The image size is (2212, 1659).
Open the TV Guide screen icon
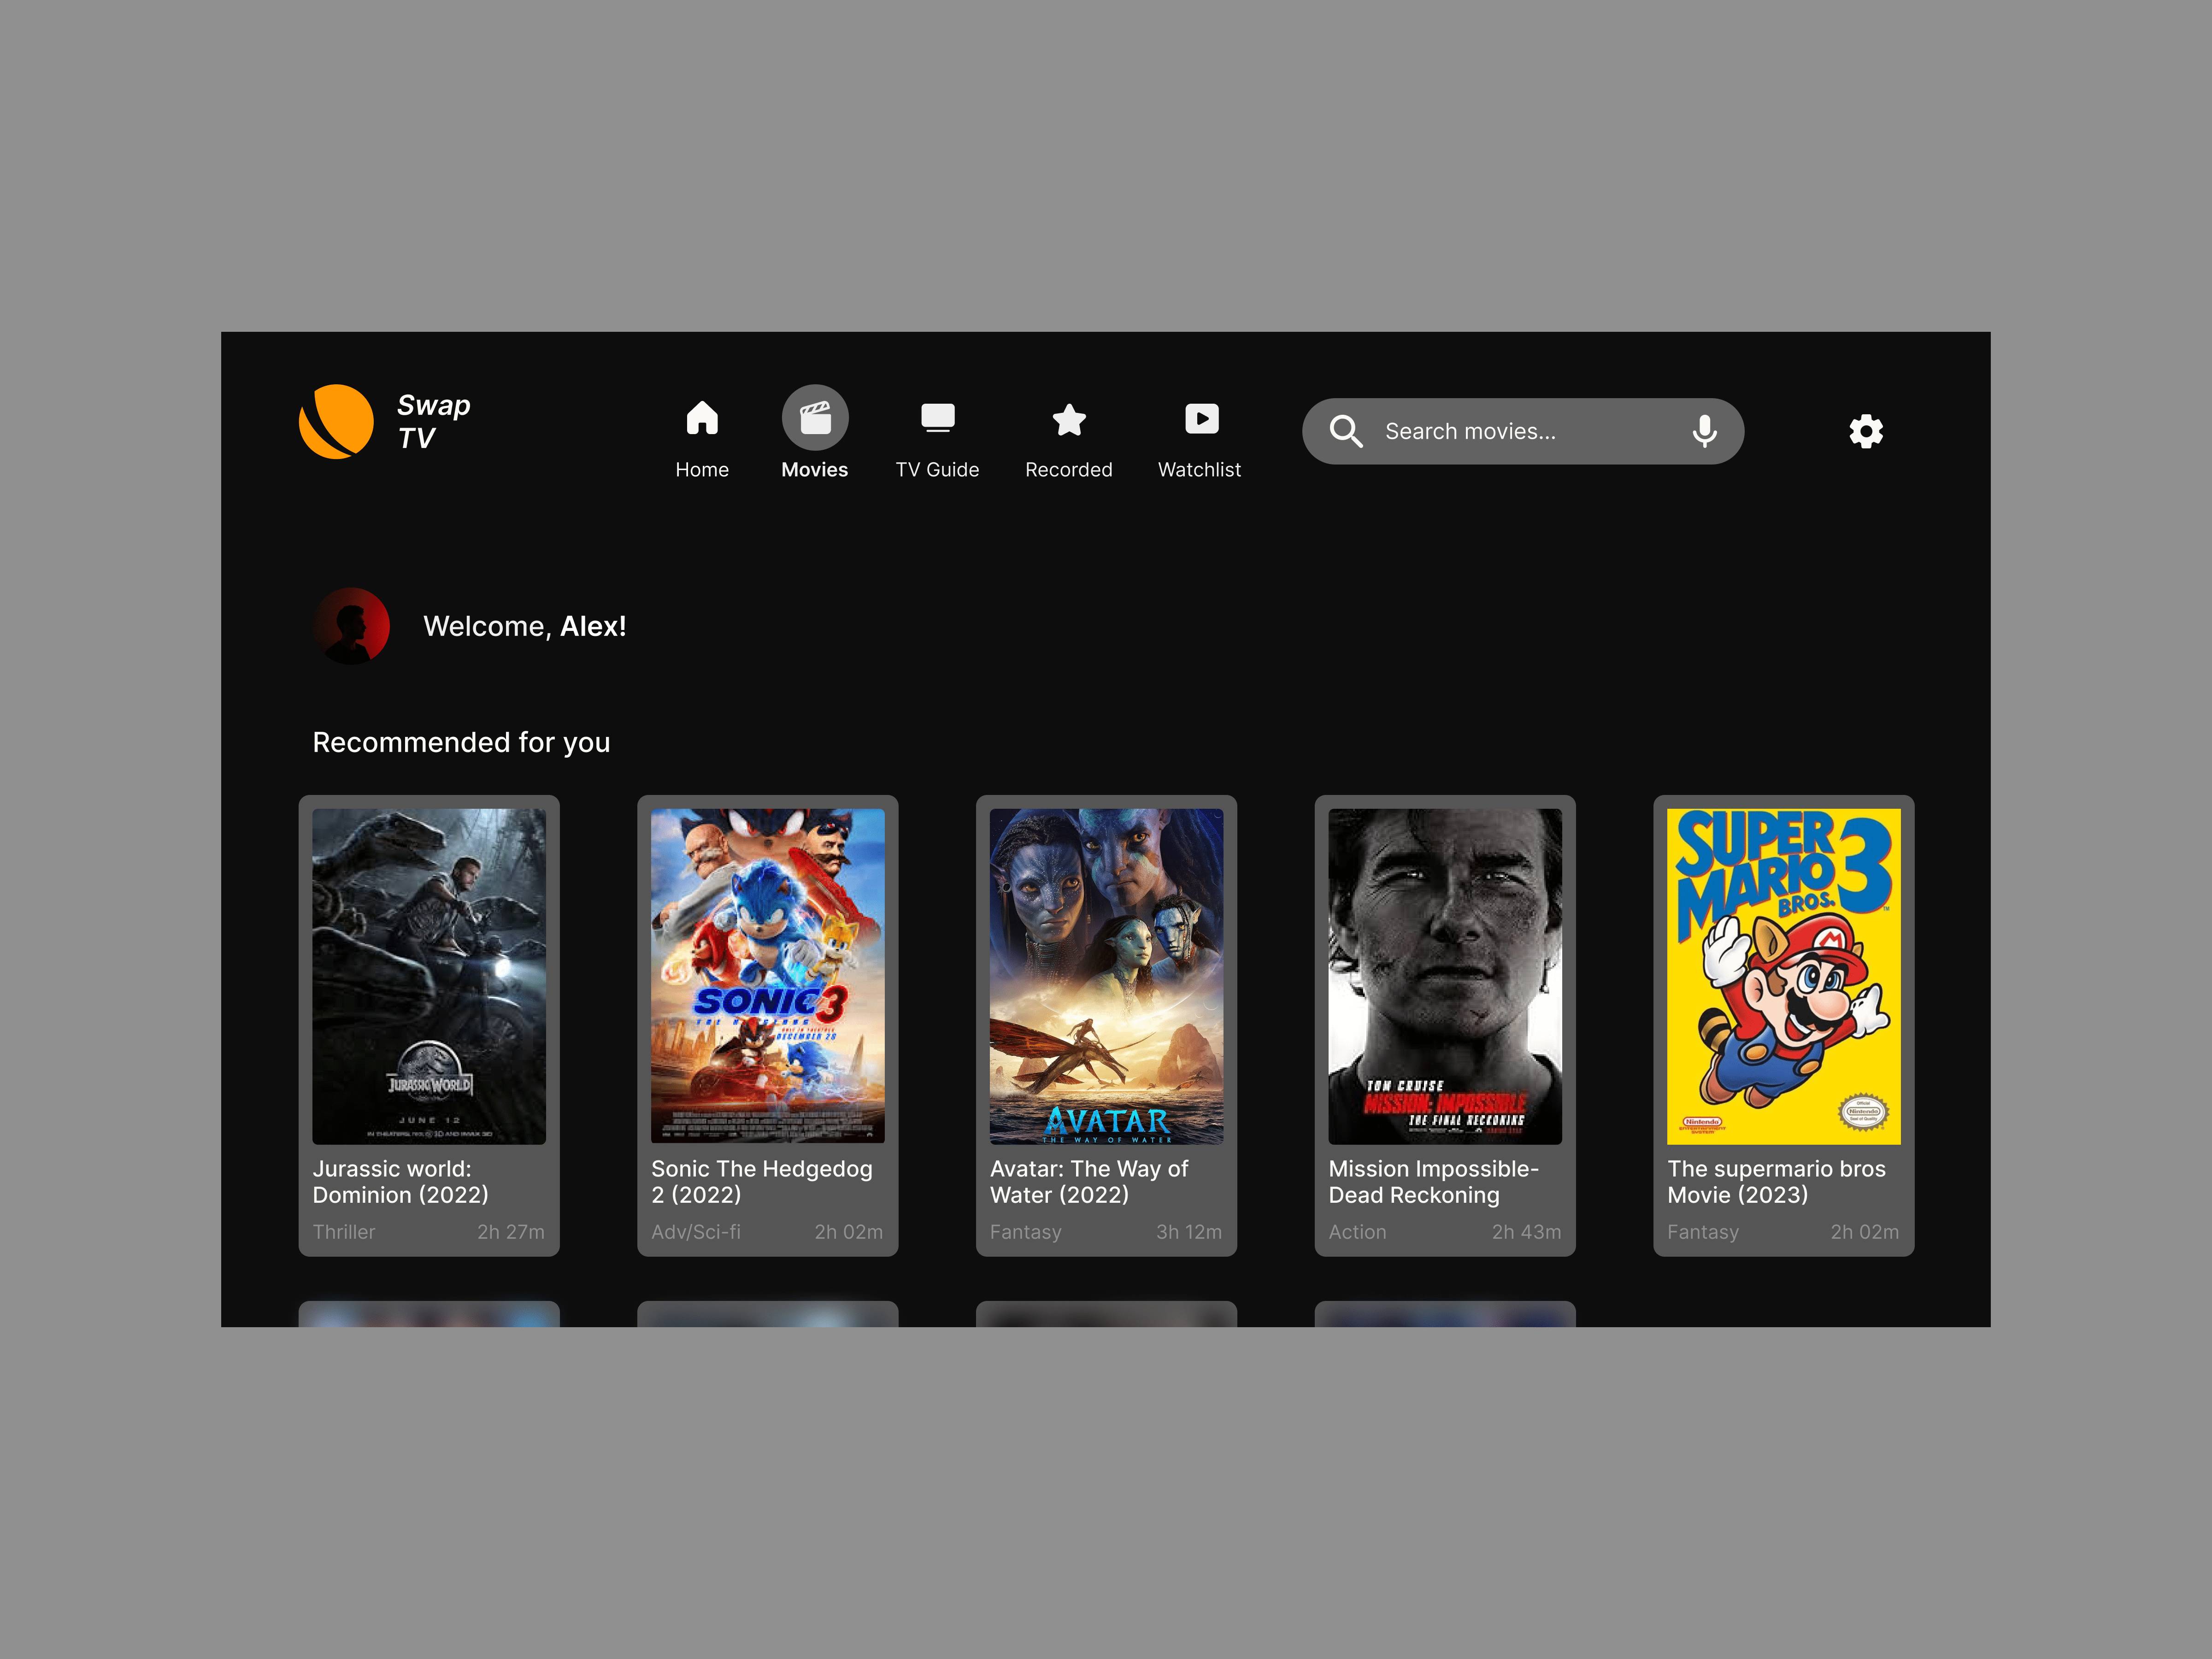click(x=937, y=417)
